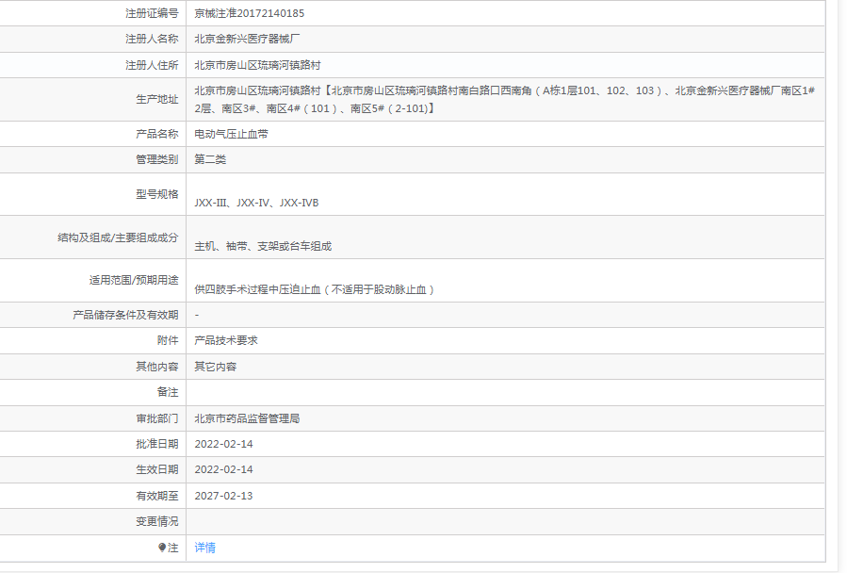Click the 型号规格 label
847x573 pixels.
[157, 194]
